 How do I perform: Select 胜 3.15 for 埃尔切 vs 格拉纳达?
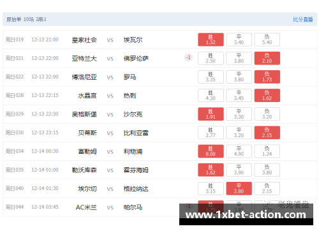(211, 188)
